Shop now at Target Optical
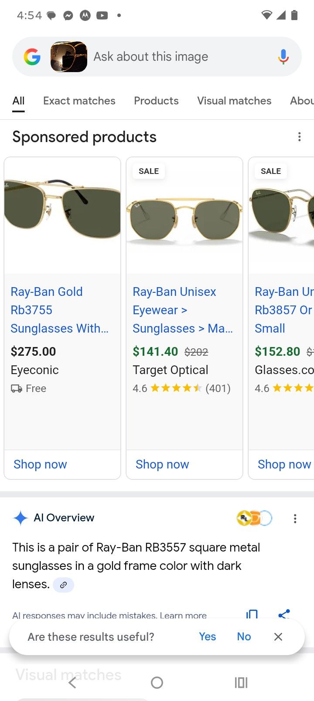Screen dimensions: 314x701 click(x=162, y=464)
